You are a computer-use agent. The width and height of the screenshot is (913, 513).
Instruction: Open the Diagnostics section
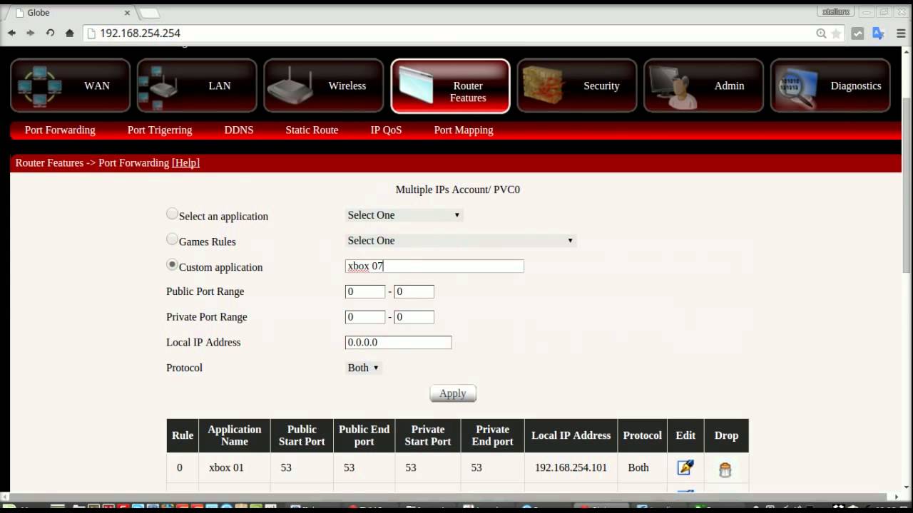tap(831, 85)
